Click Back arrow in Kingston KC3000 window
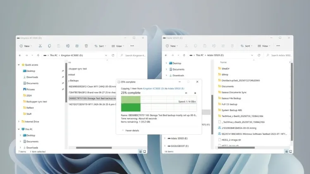Image resolution: width=310 pixels, height=174 pixels. coord(20,55)
